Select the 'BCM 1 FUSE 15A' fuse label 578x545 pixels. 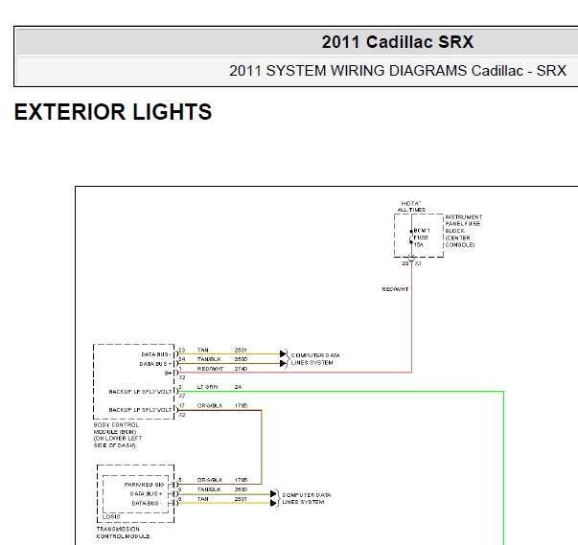click(x=422, y=238)
